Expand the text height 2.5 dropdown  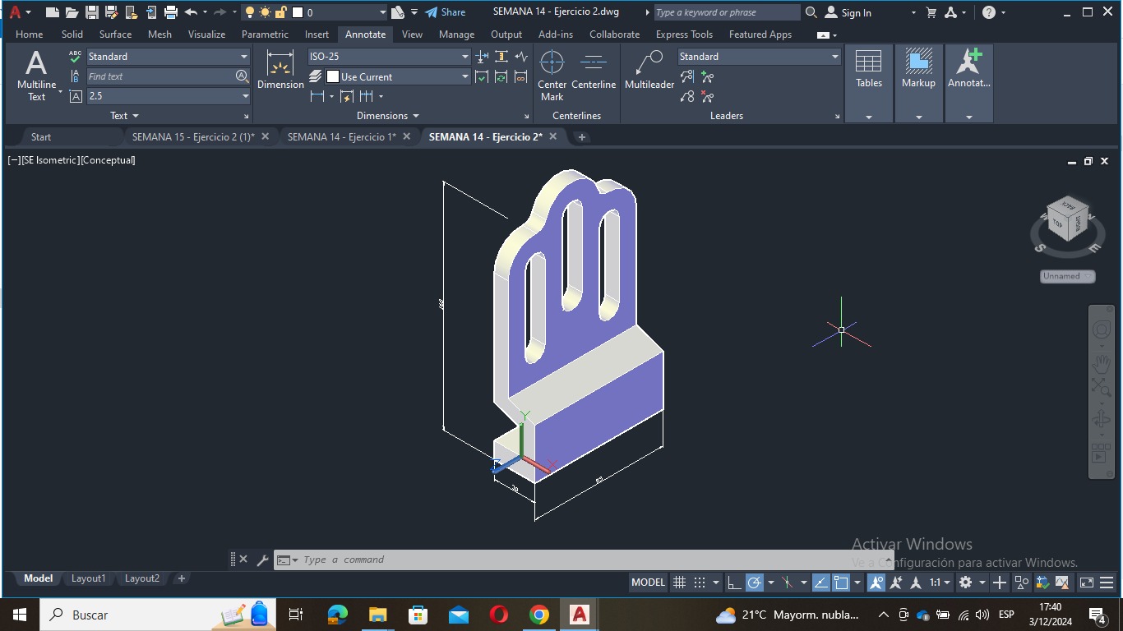245,96
